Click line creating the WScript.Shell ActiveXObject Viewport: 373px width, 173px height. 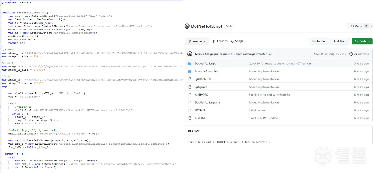coord(48,93)
